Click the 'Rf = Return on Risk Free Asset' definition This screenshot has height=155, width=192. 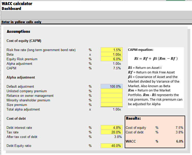click(x=151, y=72)
